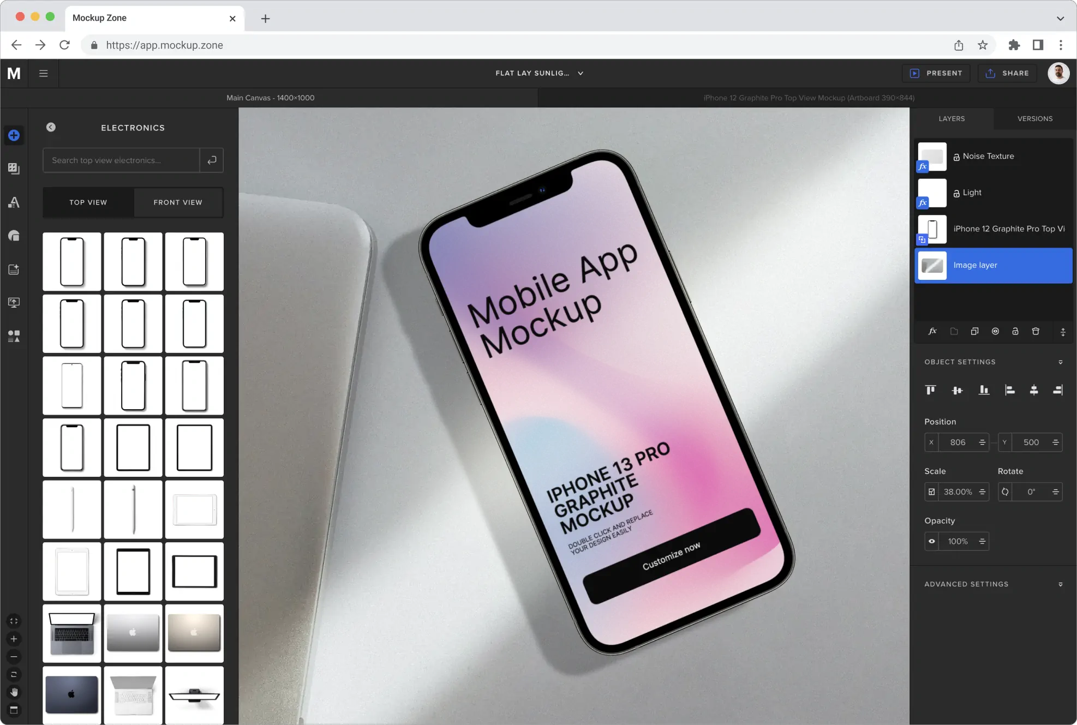Click the Hand pan tool at bottom left
The width and height of the screenshot is (1077, 725).
click(14, 693)
